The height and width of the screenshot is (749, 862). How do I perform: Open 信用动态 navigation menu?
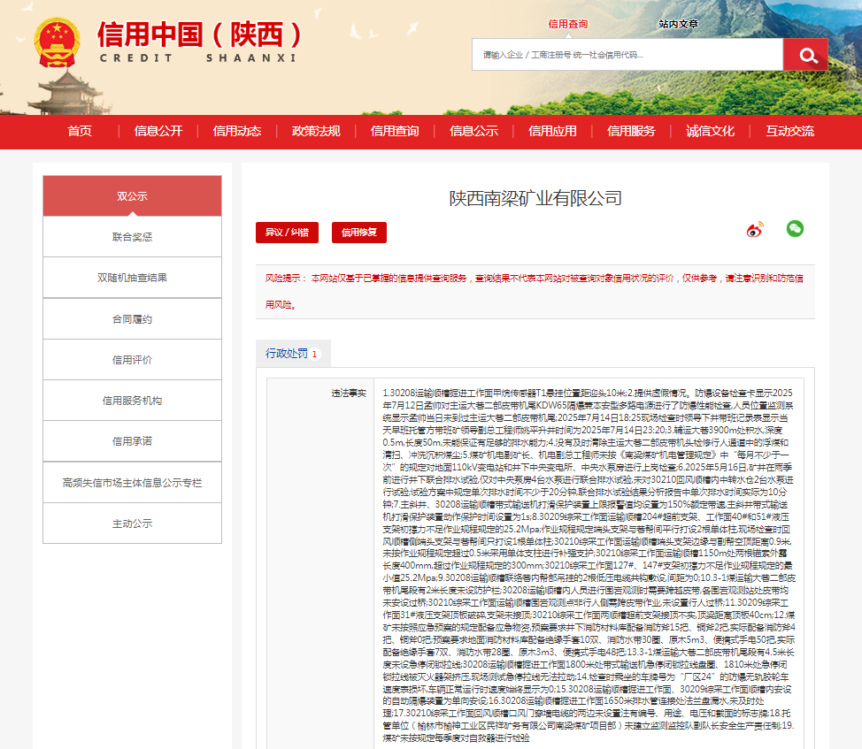[237, 131]
